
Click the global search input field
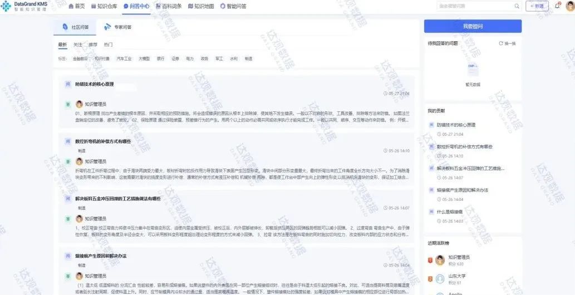tap(473, 6)
